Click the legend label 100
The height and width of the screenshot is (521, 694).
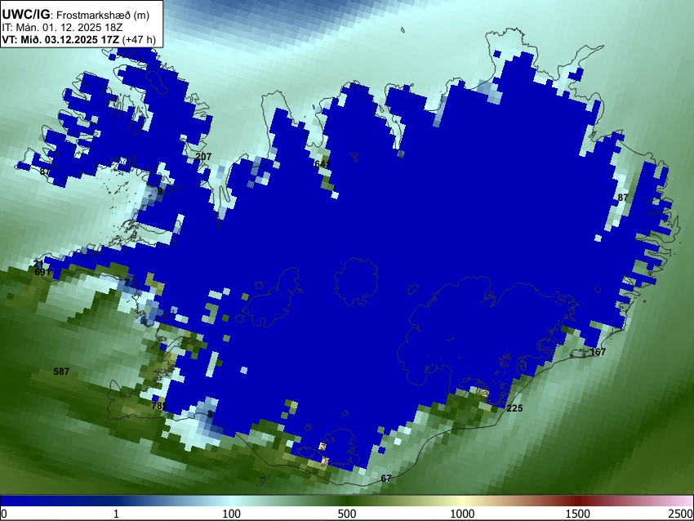(x=232, y=514)
